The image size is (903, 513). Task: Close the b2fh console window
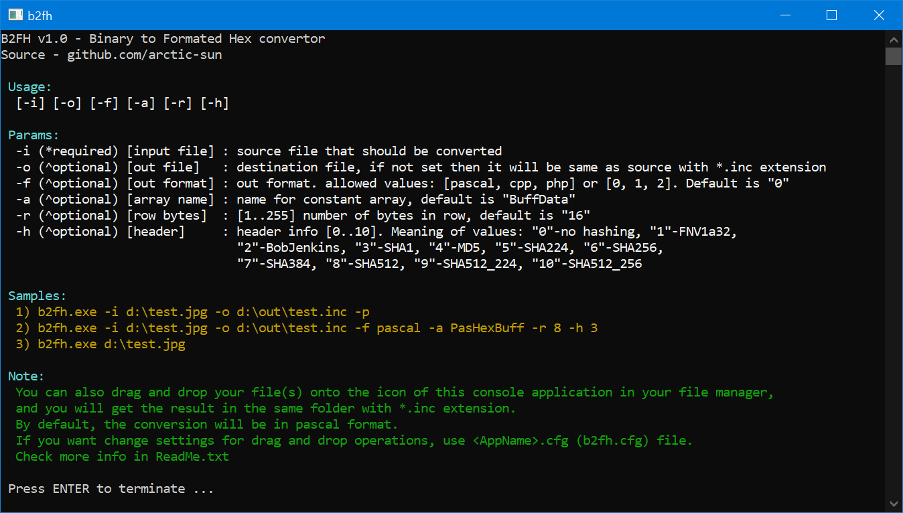point(878,15)
